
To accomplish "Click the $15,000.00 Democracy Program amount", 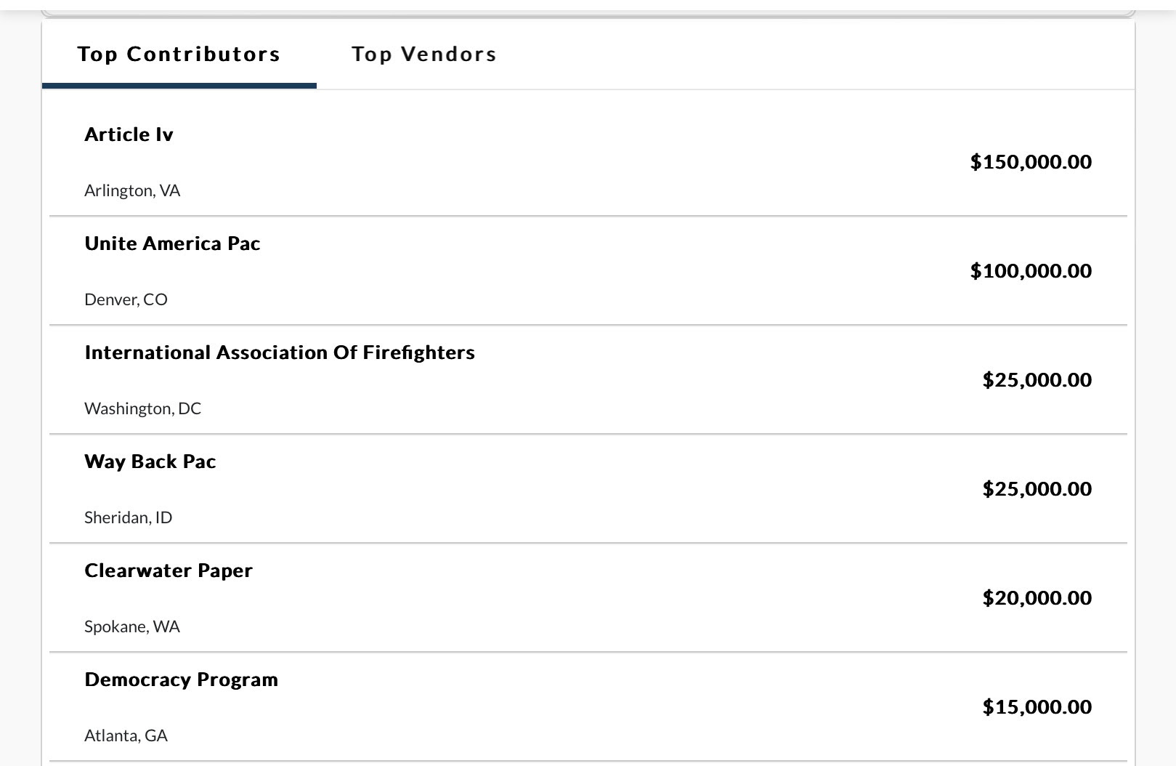I will [x=1037, y=706].
